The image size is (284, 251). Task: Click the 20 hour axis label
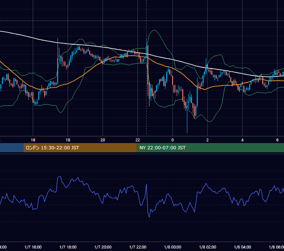(103, 140)
